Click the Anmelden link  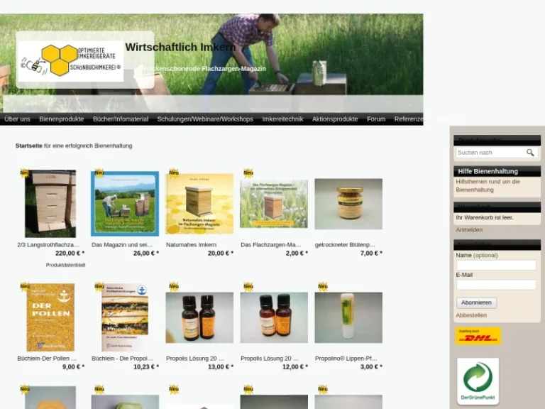[x=469, y=230]
